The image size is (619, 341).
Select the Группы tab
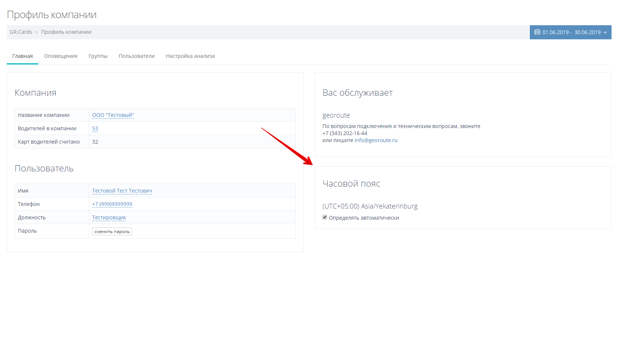(x=98, y=56)
